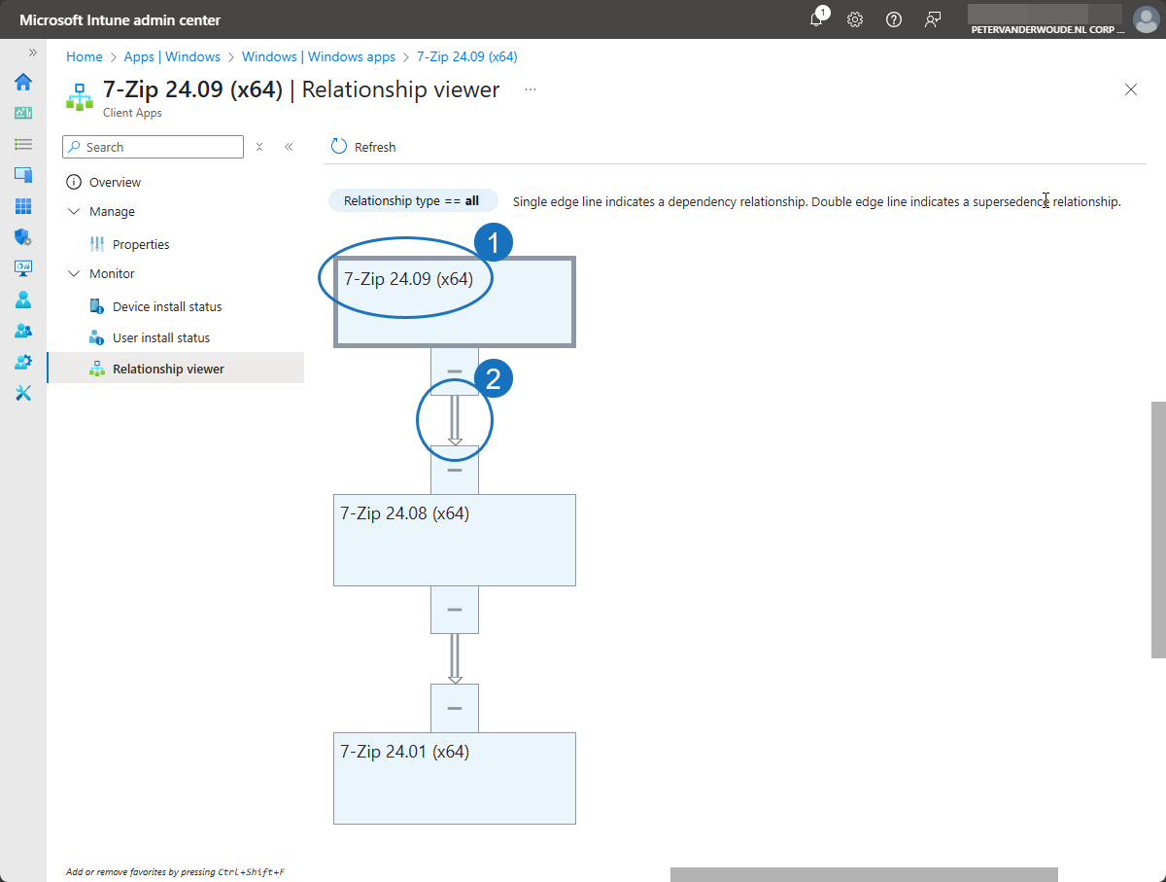Open Troubleshooting tools icon in rail
Image resolution: width=1166 pixels, height=882 pixels.
coord(23,393)
